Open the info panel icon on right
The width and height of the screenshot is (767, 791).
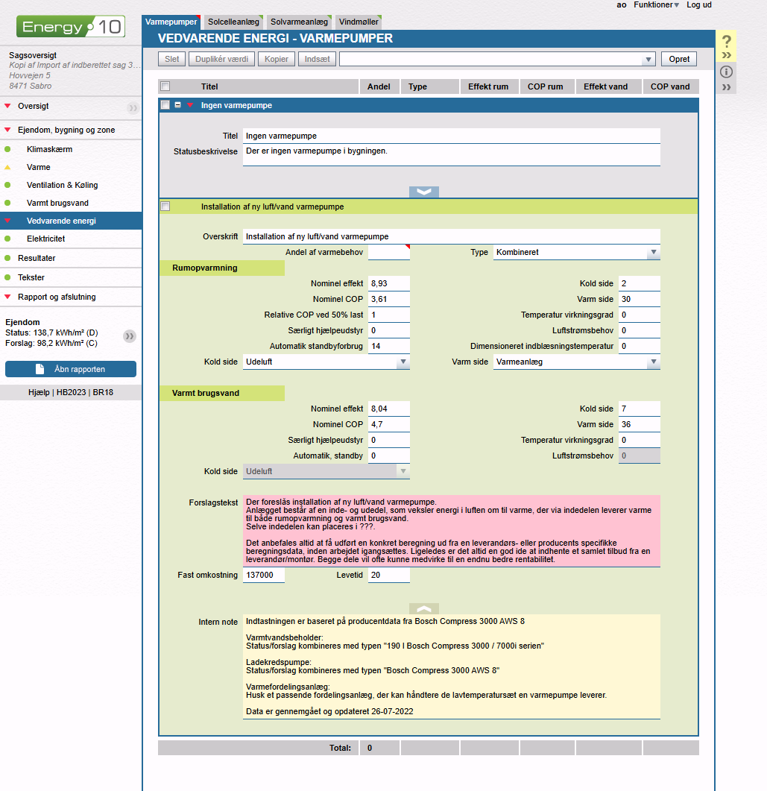[727, 72]
